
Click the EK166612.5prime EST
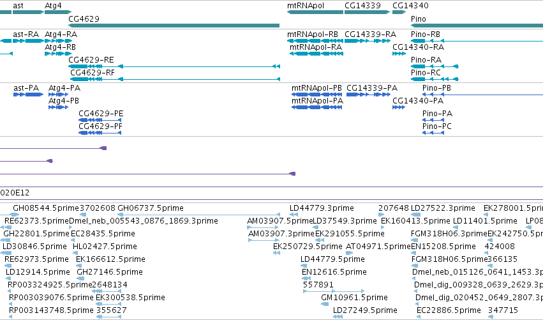111,259
